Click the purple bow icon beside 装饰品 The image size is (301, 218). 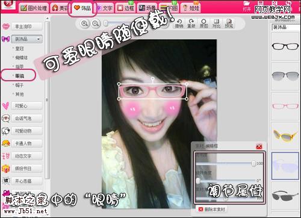(x=5, y=39)
